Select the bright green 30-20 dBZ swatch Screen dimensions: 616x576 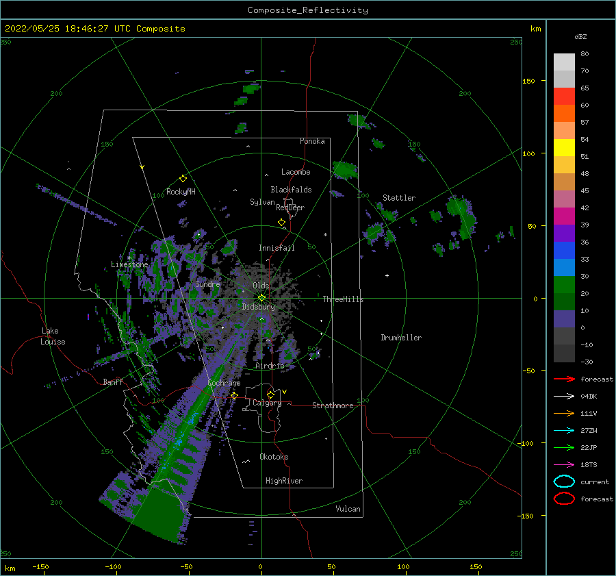tap(564, 285)
